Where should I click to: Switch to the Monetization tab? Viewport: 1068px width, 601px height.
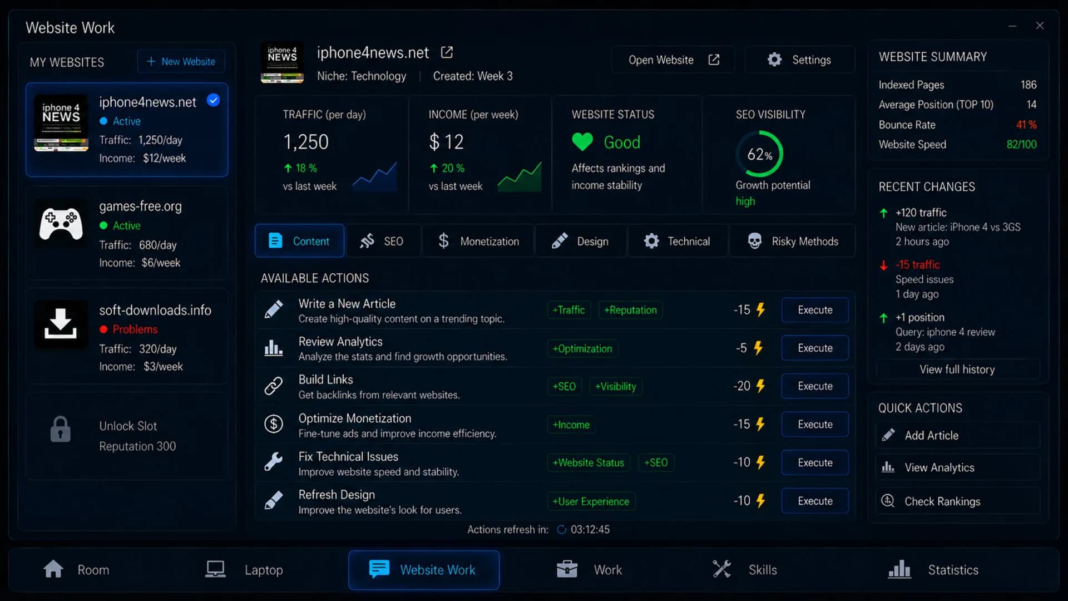click(478, 241)
